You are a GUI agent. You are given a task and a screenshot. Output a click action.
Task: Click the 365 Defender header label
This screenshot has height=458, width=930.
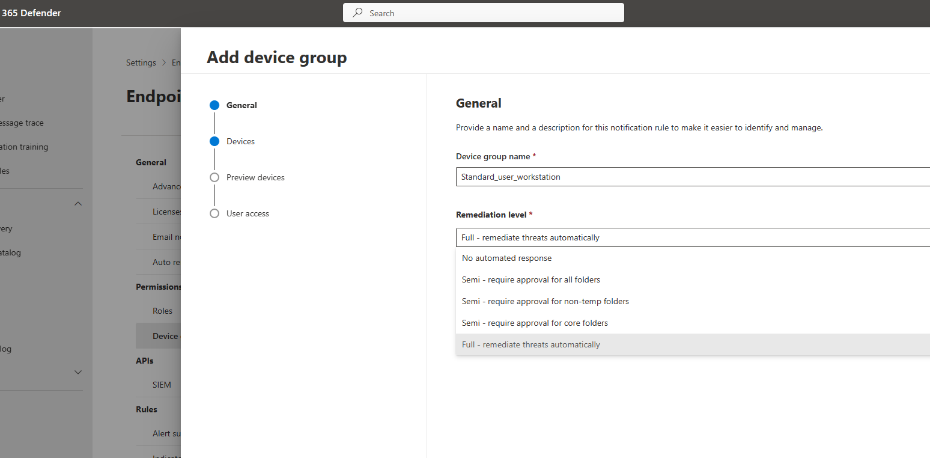pos(31,12)
